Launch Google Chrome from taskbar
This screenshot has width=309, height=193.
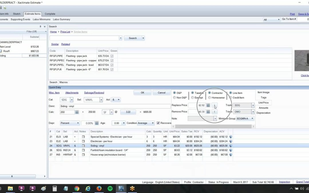click(77, 188)
